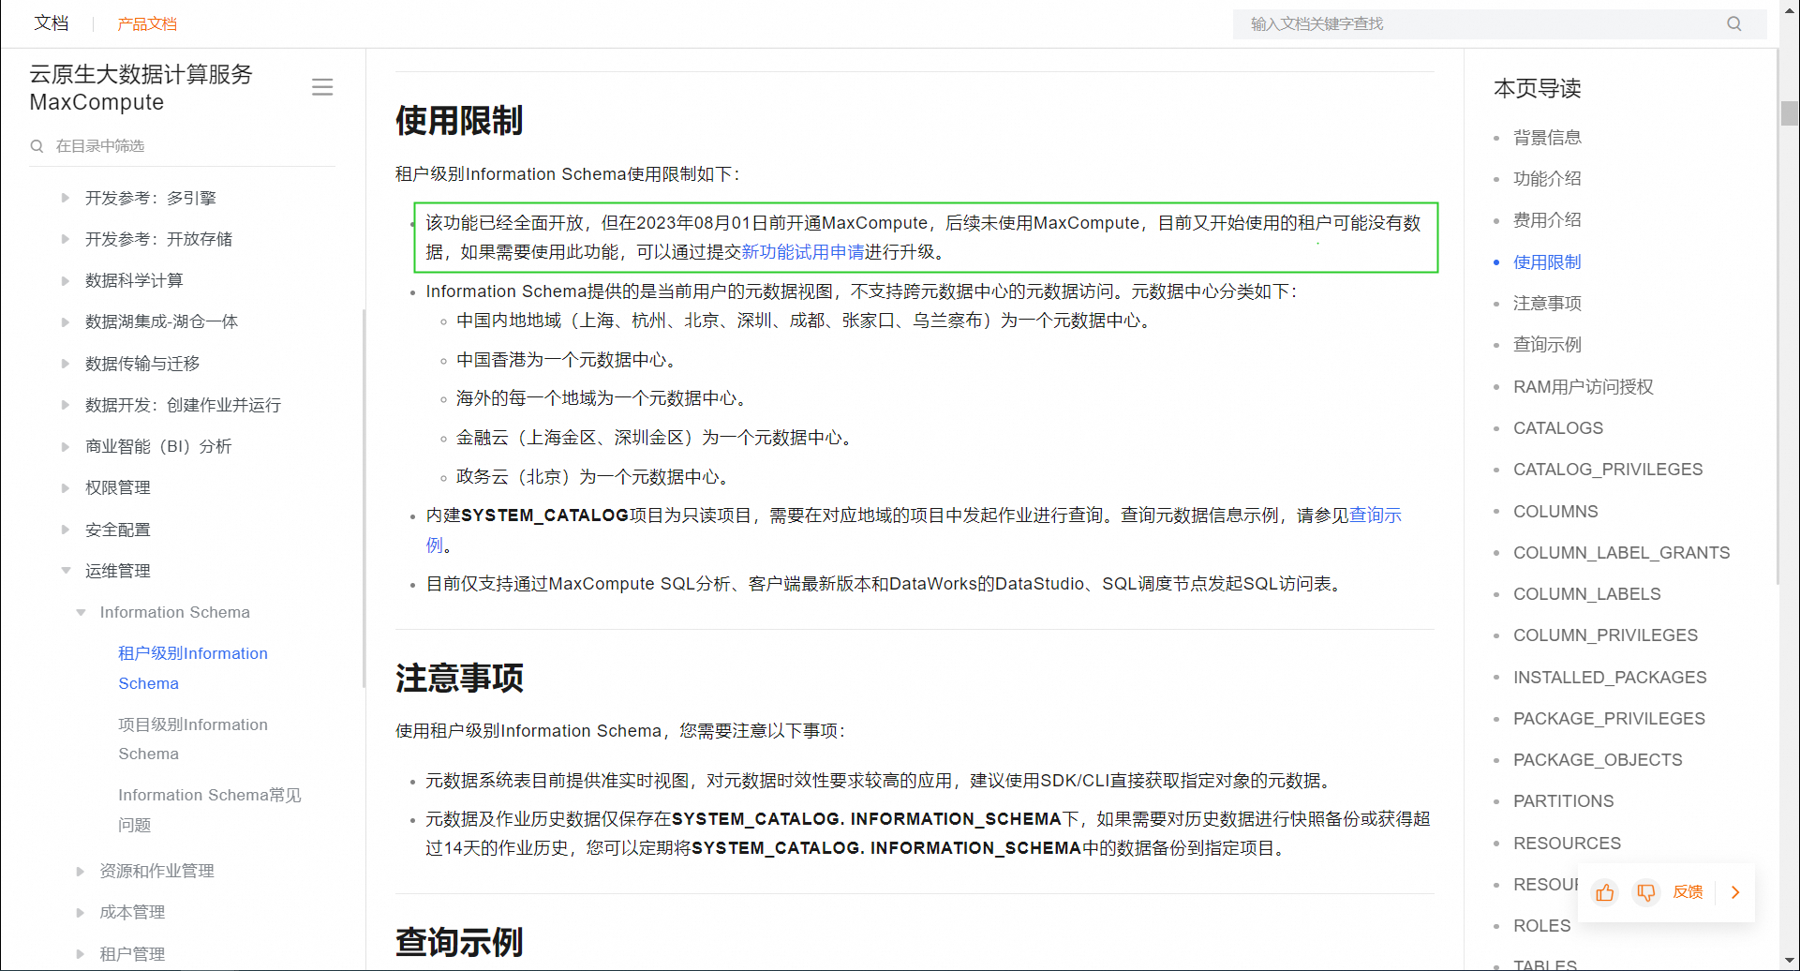
Task: Jump to COLUMN_LABELS in page guide
Action: 1587,593
